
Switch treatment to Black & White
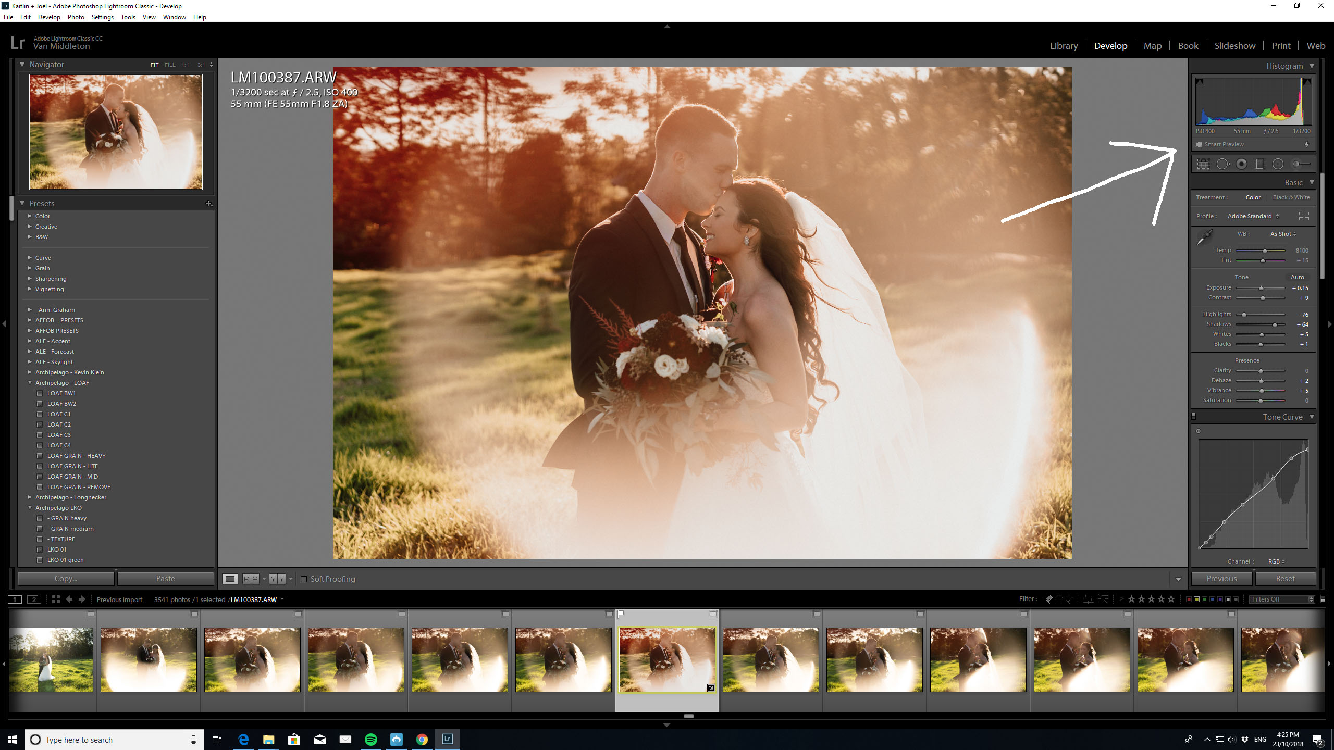1291,197
